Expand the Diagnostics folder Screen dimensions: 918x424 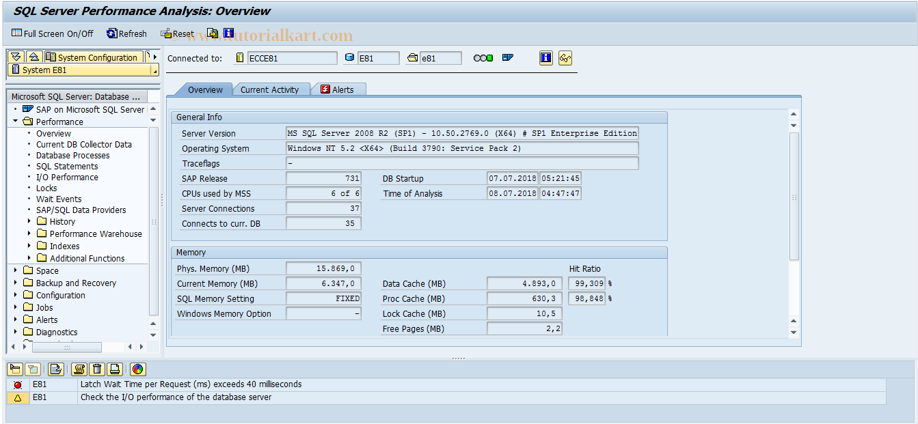tap(15, 332)
